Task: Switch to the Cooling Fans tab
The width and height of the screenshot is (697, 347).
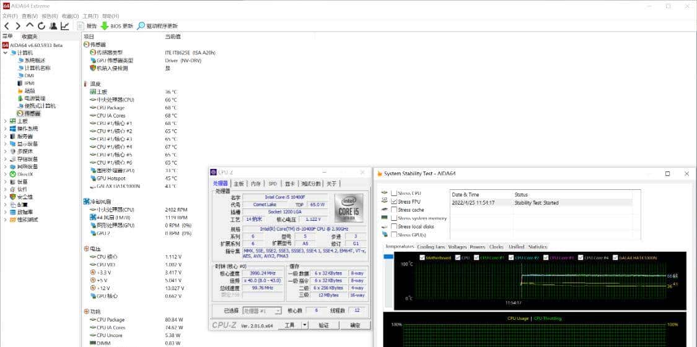Action: point(431,247)
